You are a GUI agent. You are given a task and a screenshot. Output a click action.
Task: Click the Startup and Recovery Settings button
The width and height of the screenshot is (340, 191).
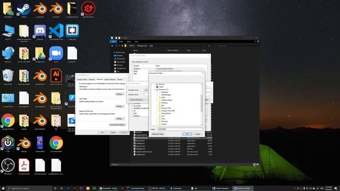120,119
